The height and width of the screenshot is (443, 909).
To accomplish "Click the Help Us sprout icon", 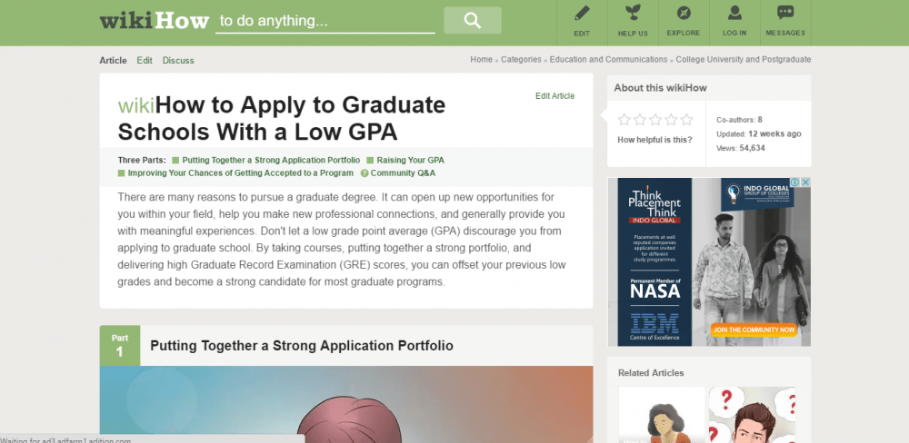I will pos(633,14).
